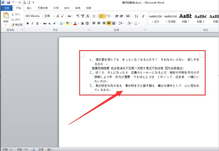This screenshot has height=151, width=219.
Task: Apply multilevel list formatting
Action: [109, 16]
